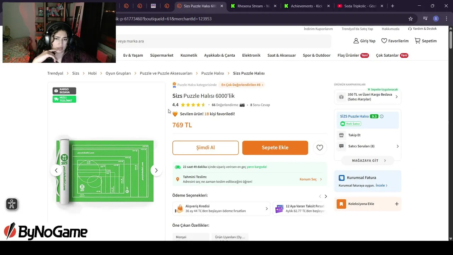
Task: Open Yardım & Destek link
Action: [x=422, y=29]
